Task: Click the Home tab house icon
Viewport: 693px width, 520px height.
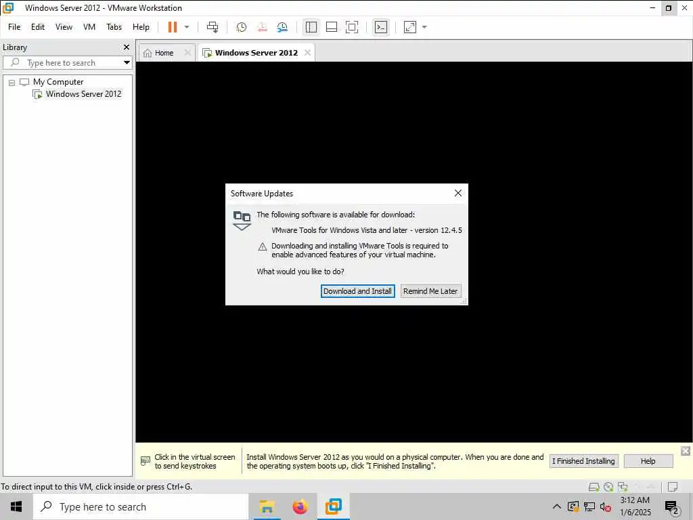Action: pos(147,53)
